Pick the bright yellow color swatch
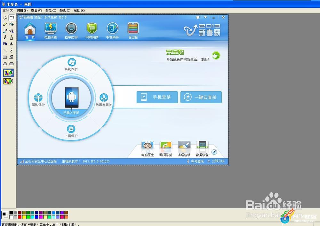Screen dimensions: 320x226 24,217
